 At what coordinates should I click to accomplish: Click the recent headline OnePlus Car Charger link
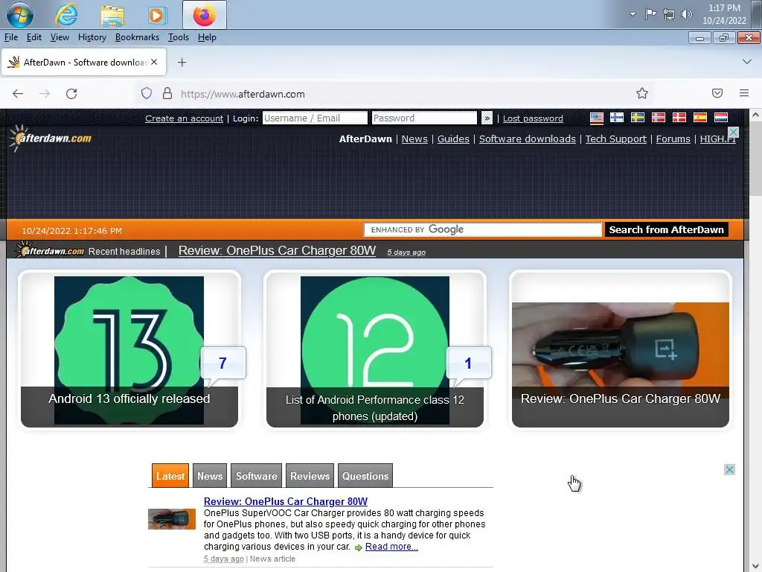point(277,250)
